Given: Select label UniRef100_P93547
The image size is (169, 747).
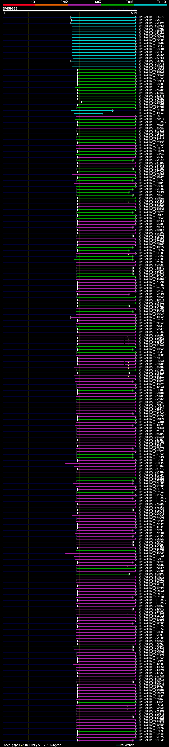Looking at the screenshot, I should pyautogui.click(x=152, y=154).
